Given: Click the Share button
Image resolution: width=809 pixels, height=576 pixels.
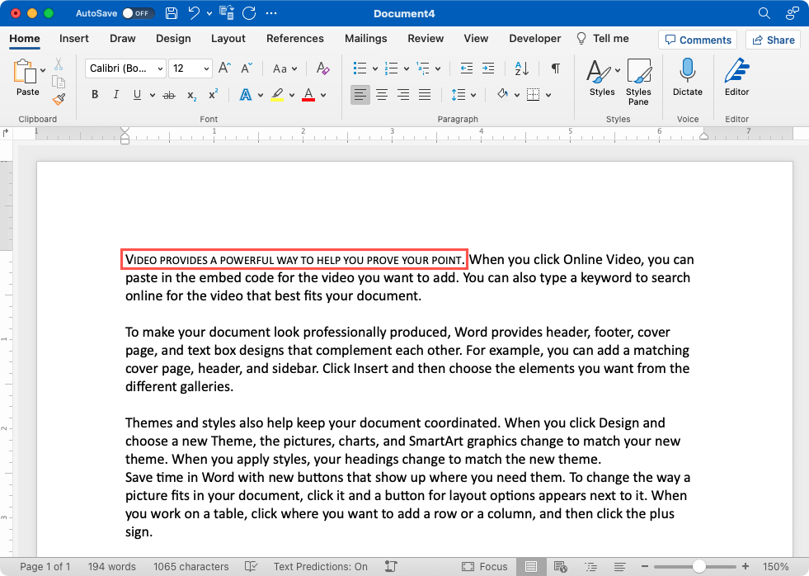Looking at the screenshot, I should [x=773, y=40].
